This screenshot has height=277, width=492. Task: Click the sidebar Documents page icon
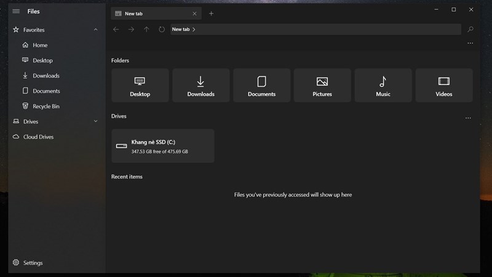click(x=25, y=90)
